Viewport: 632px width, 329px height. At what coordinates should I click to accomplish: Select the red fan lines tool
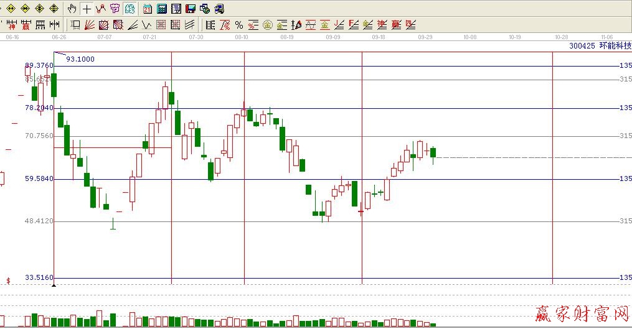pyautogui.click(x=89, y=25)
